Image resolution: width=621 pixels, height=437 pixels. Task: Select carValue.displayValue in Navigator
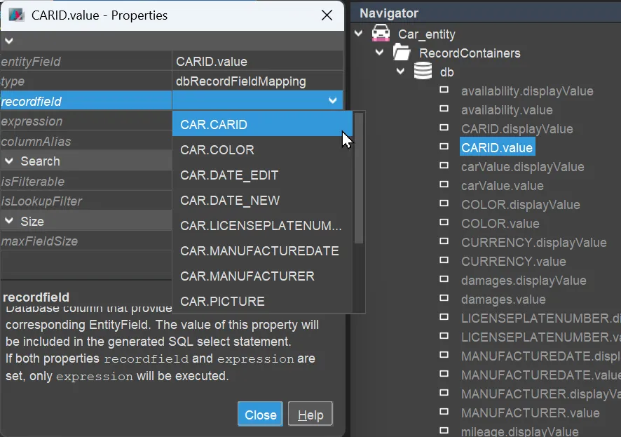[522, 167]
